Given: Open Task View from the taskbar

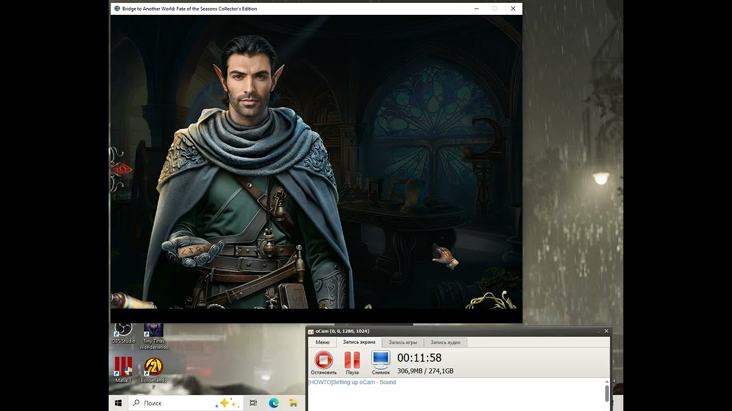Looking at the screenshot, I should [253, 403].
